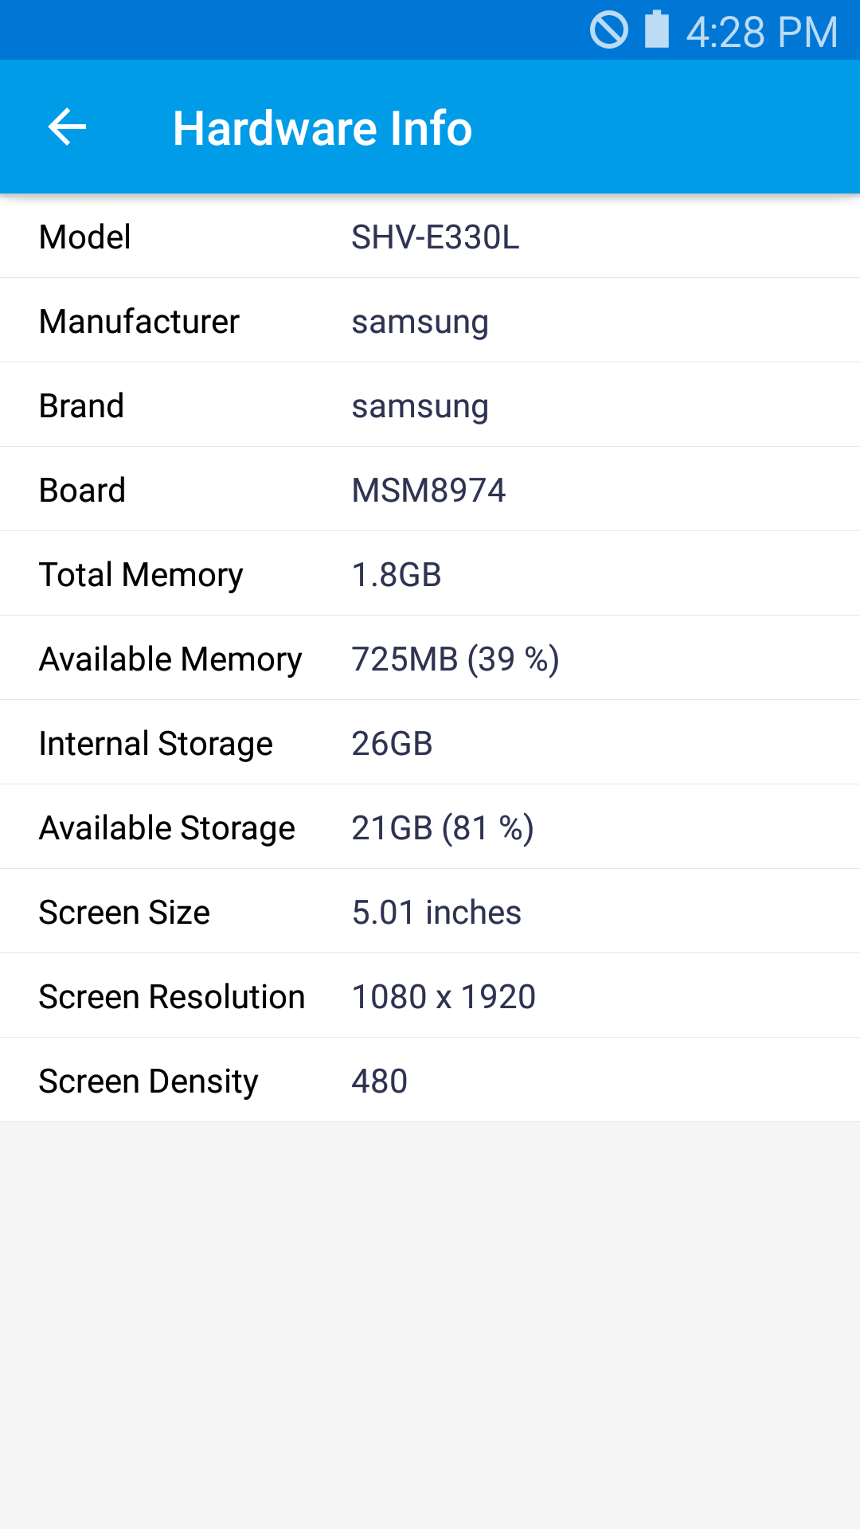Select the Model SHV-E330L row
This screenshot has height=1529, width=860.
click(430, 237)
